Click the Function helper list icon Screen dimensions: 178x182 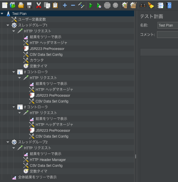[x=161, y=6]
